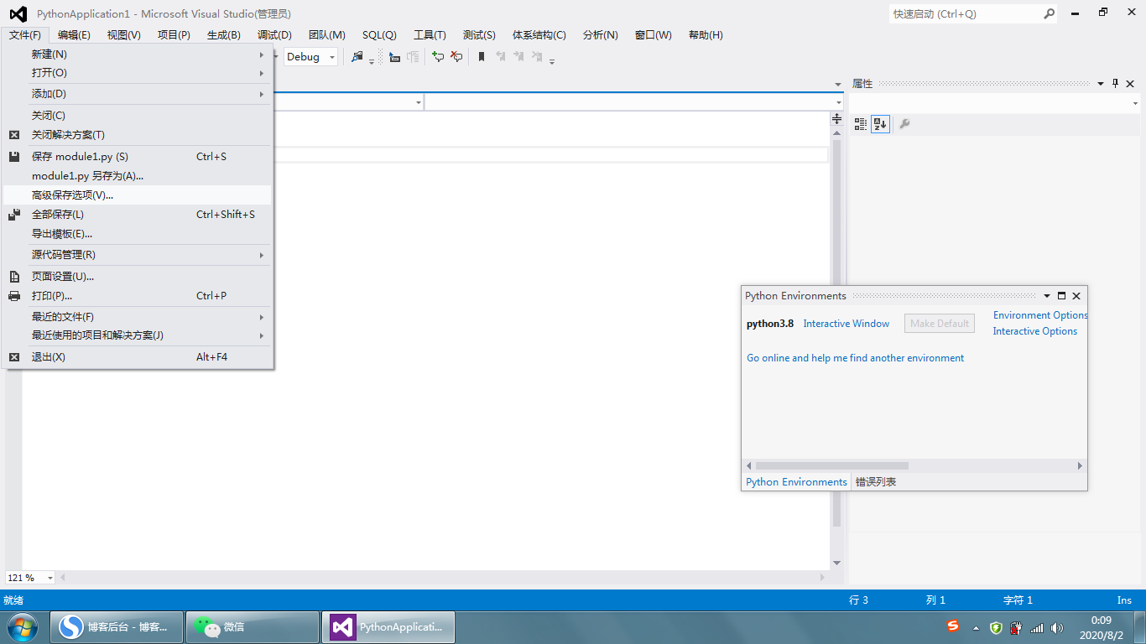This screenshot has width=1146, height=644.
Task: Open the Interactive Window link for python3.8
Action: (846, 324)
